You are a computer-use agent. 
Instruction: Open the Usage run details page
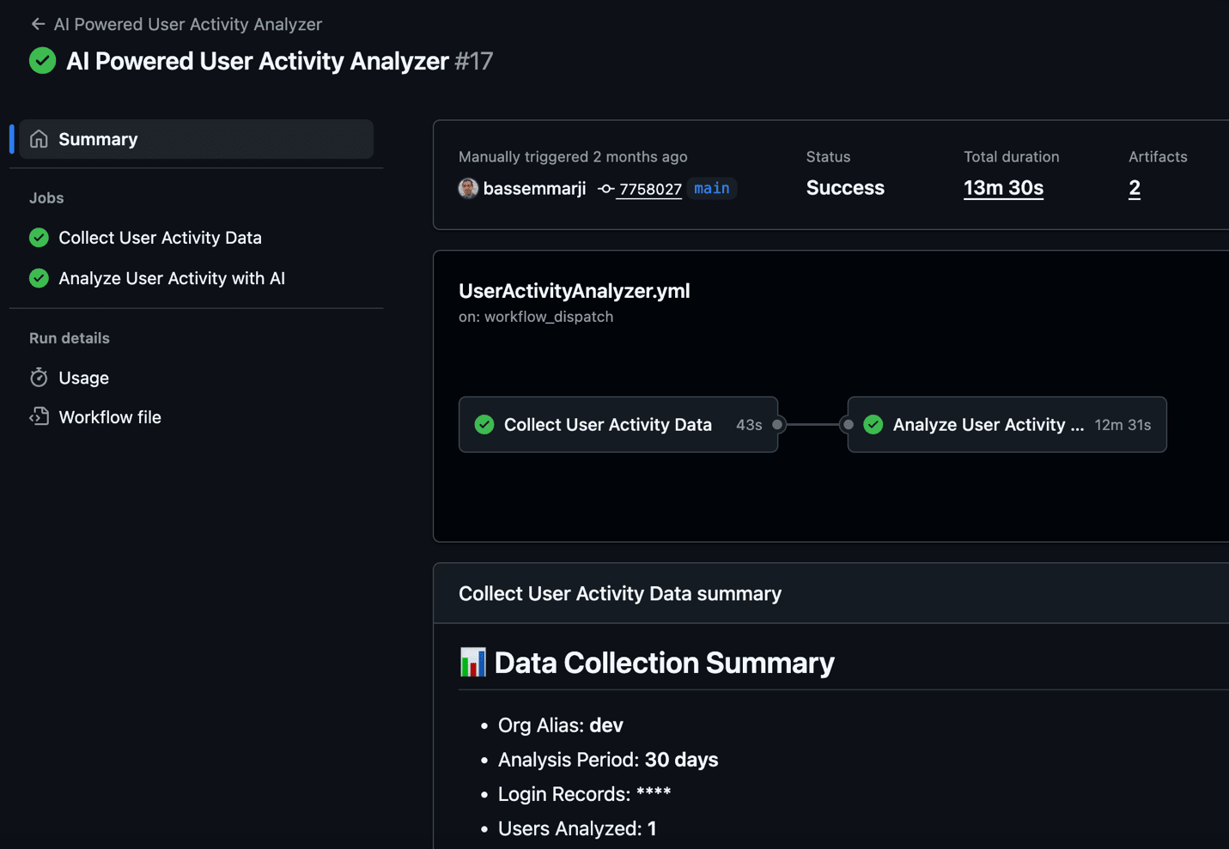click(x=83, y=378)
